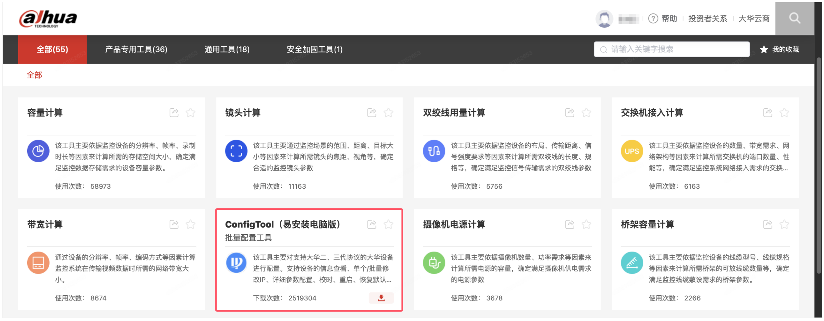Favorite the 容量计算 tool with star
824x321 pixels.
point(191,112)
